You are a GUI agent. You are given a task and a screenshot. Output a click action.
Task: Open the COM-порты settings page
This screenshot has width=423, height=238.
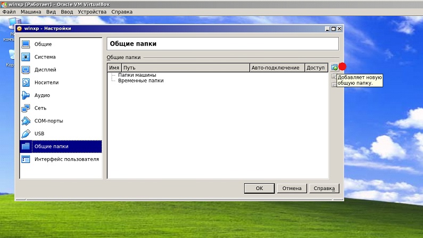[49, 121]
